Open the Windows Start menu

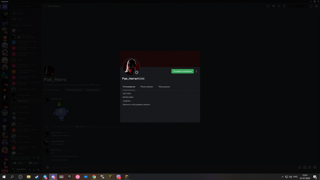pyautogui.click(x=4, y=177)
